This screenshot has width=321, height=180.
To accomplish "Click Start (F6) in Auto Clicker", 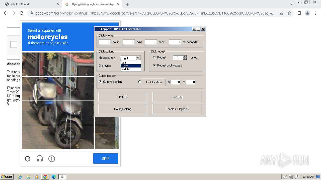I will [123, 97].
